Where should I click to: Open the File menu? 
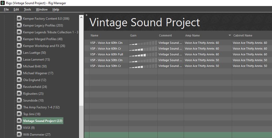point(6,9)
